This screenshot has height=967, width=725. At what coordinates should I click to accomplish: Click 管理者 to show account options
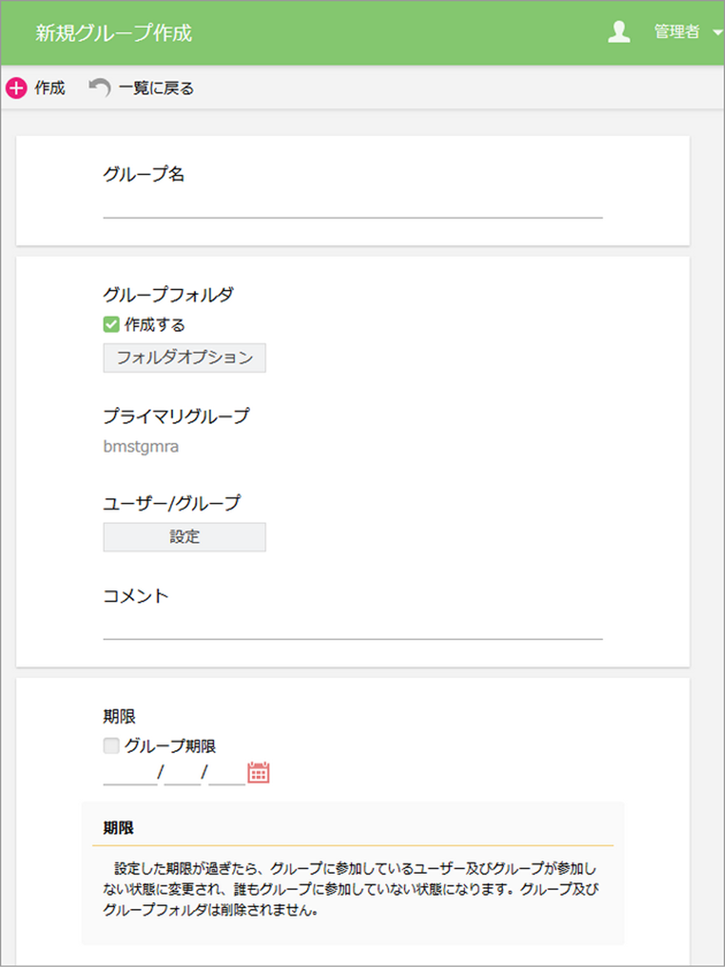677,32
